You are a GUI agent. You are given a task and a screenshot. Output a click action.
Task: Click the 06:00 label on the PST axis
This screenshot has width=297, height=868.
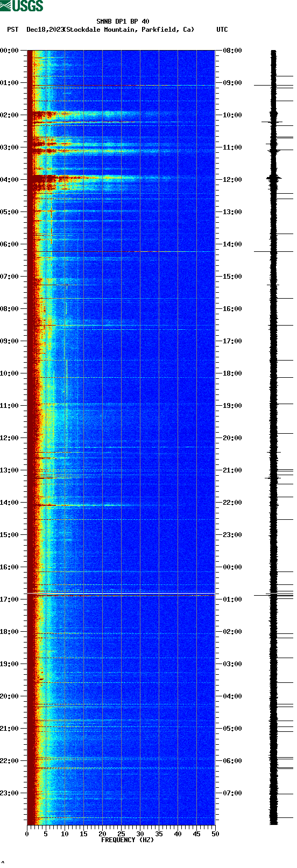coord(10,244)
